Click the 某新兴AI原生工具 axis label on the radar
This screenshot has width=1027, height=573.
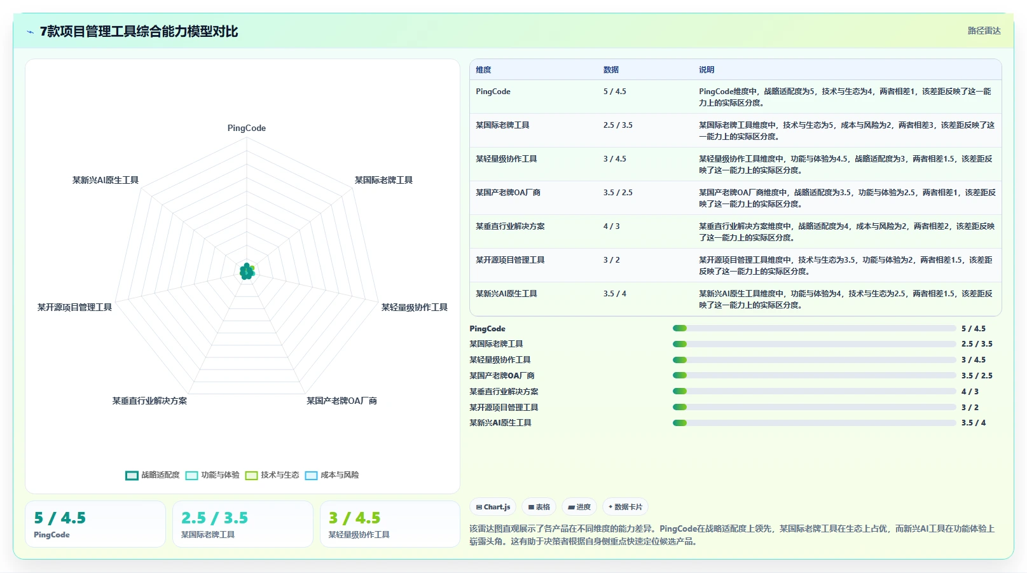tap(105, 180)
